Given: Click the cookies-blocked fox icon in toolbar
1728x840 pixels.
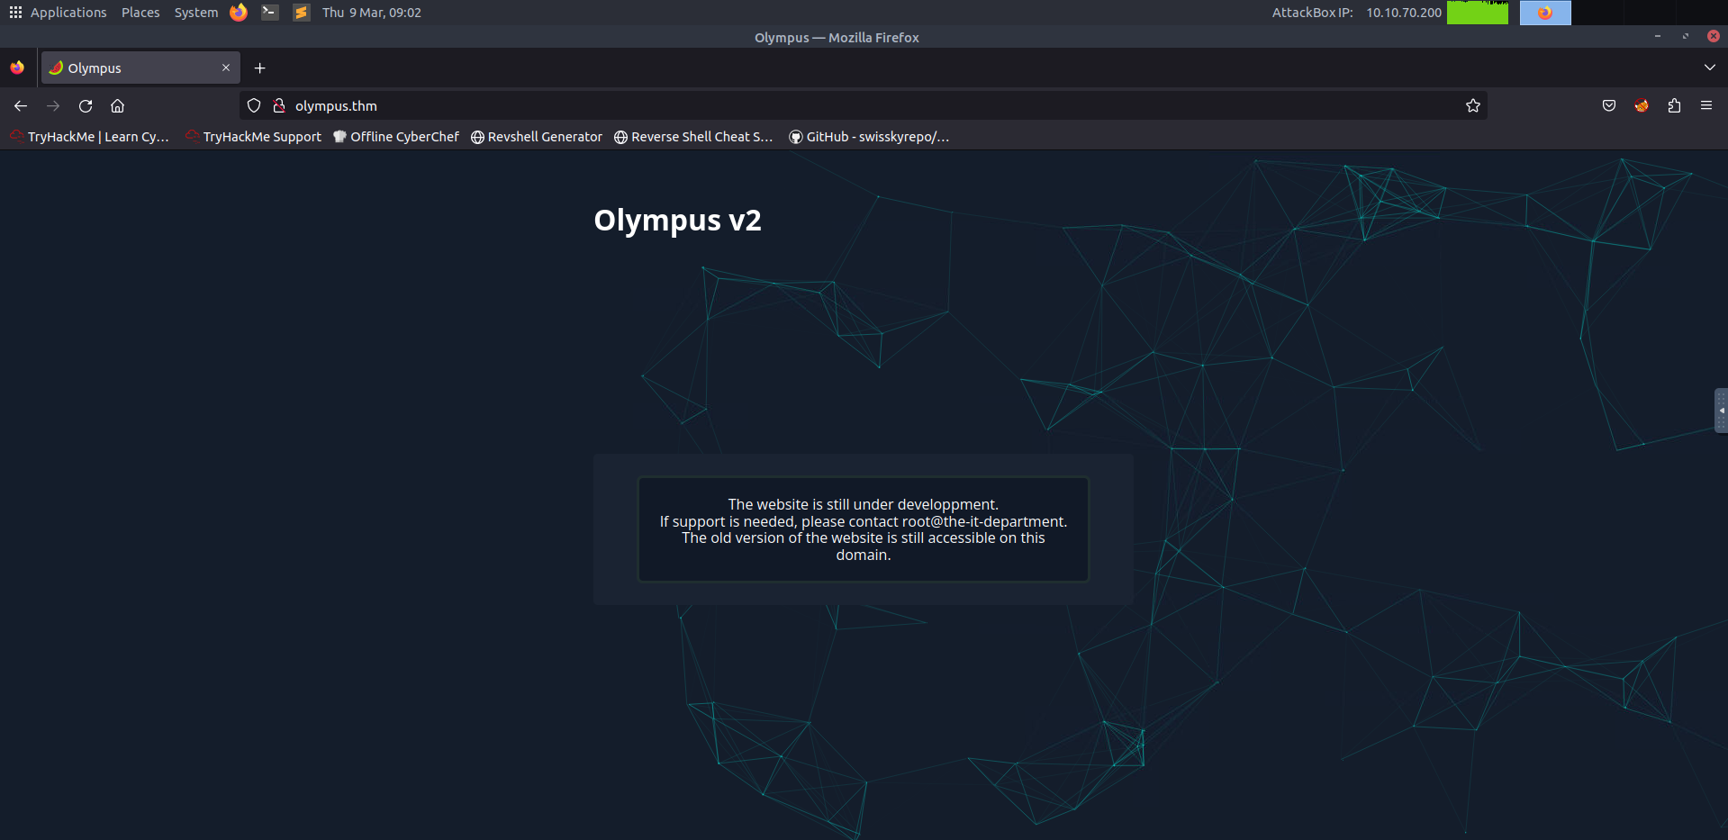Looking at the screenshot, I should click(x=1641, y=105).
